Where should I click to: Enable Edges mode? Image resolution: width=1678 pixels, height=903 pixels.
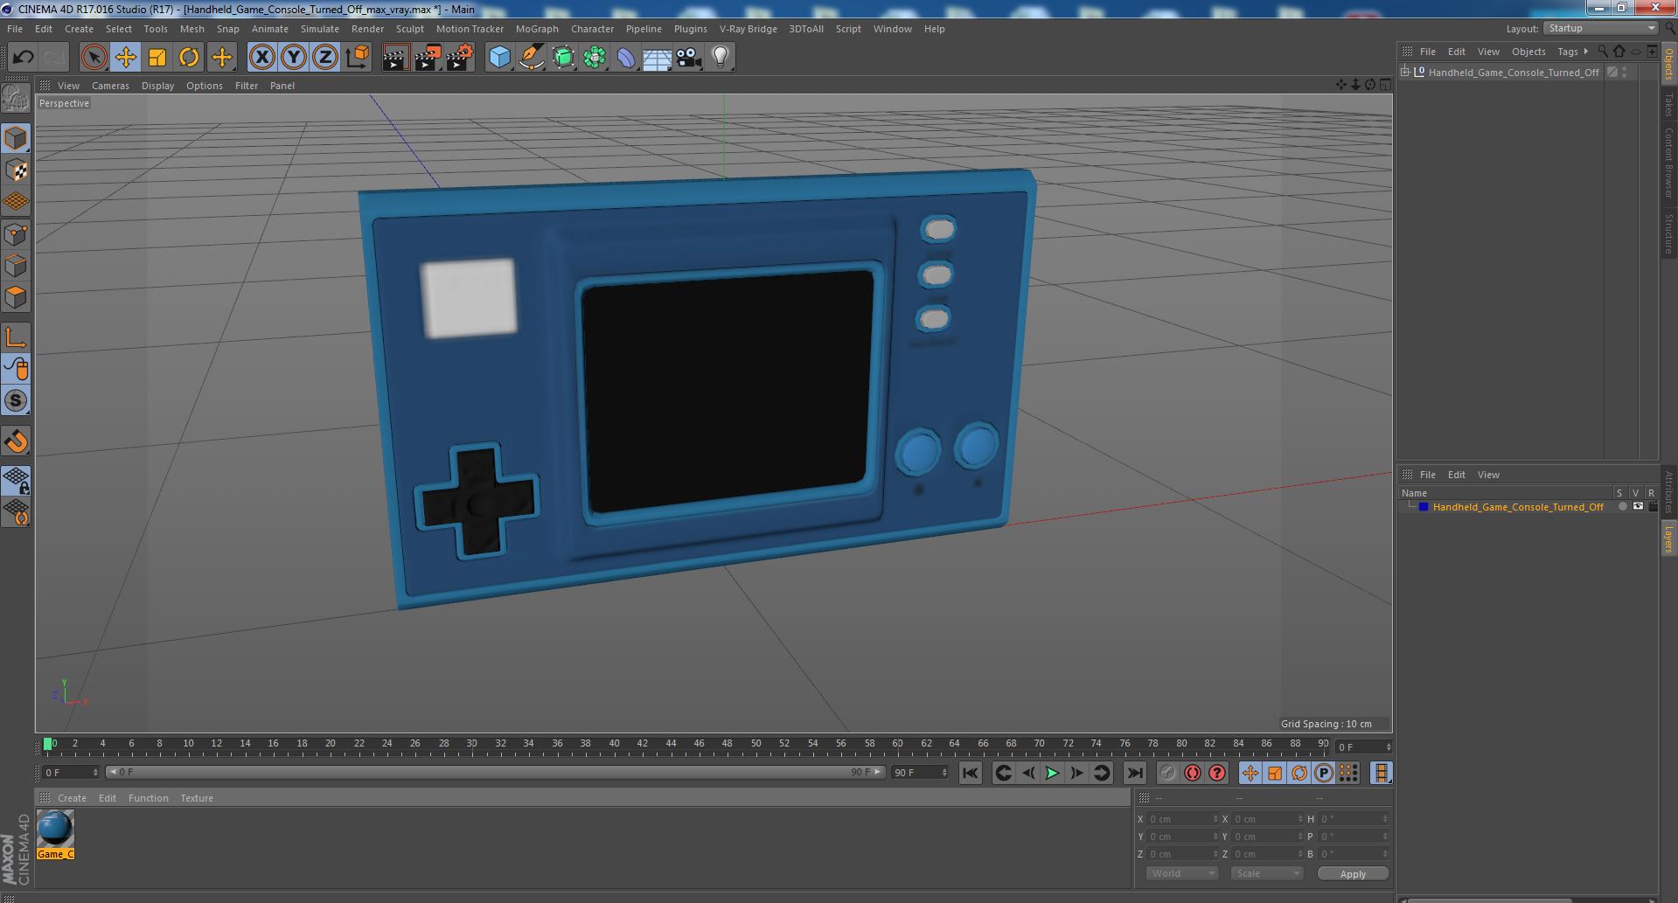coord(16,266)
